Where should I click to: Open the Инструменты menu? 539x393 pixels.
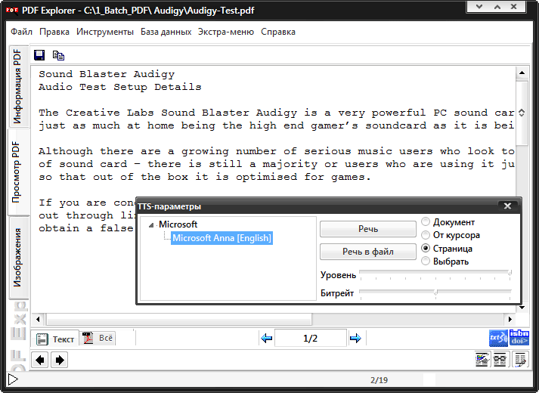click(x=105, y=32)
